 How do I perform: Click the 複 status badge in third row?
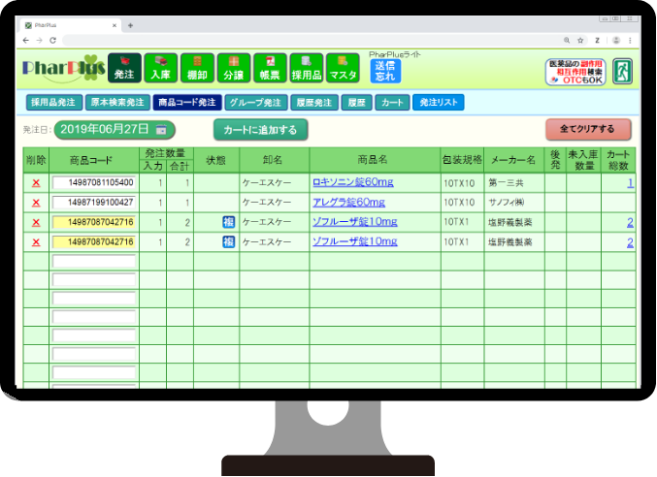[228, 222]
